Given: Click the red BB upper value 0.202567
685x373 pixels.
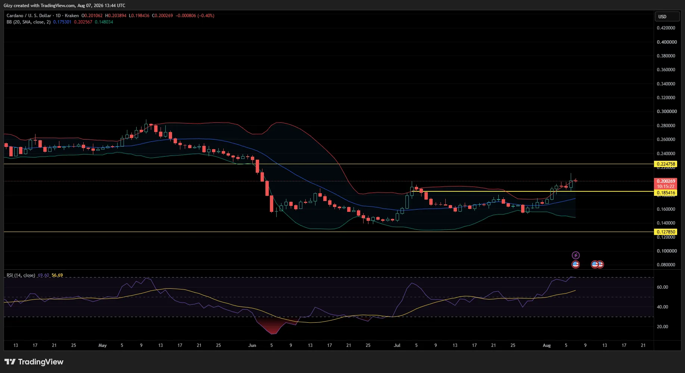Looking at the screenshot, I should [83, 22].
